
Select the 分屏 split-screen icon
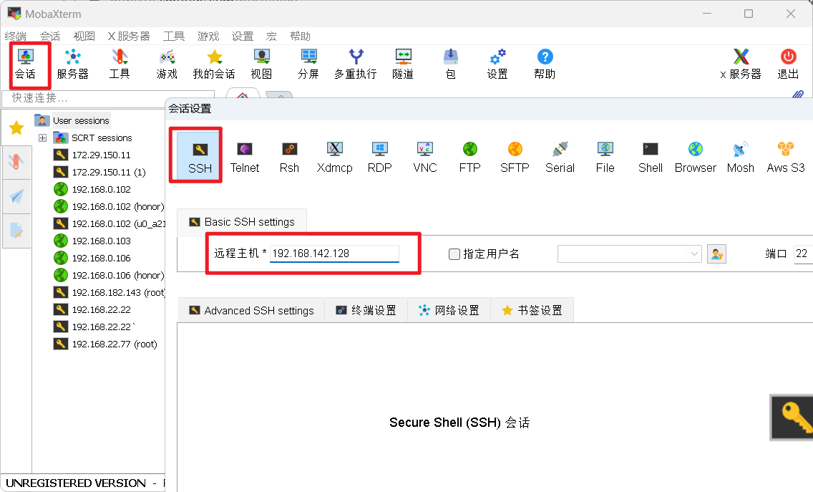[308, 65]
